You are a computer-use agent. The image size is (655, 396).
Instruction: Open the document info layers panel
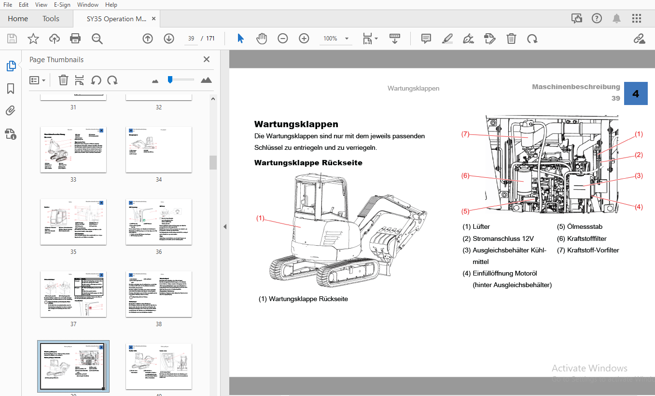11,133
